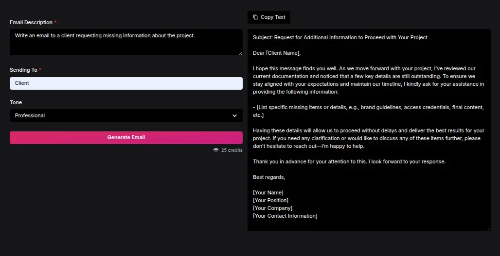Click the [Your Position] placeholder line
Image resolution: width=500 pixels, height=256 pixels.
click(270, 200)
